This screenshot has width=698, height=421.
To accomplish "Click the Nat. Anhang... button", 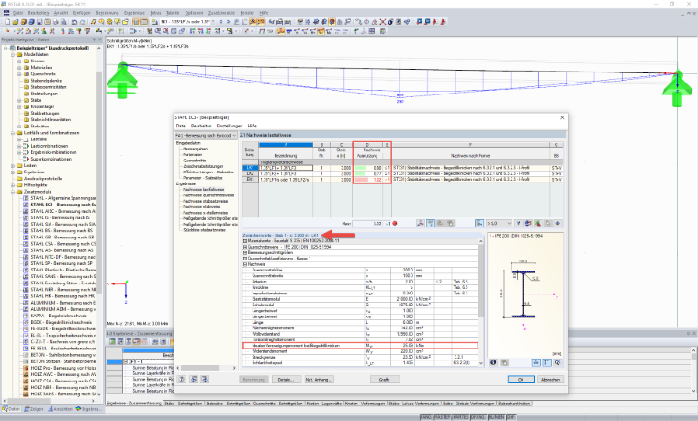I will [319, 379].
